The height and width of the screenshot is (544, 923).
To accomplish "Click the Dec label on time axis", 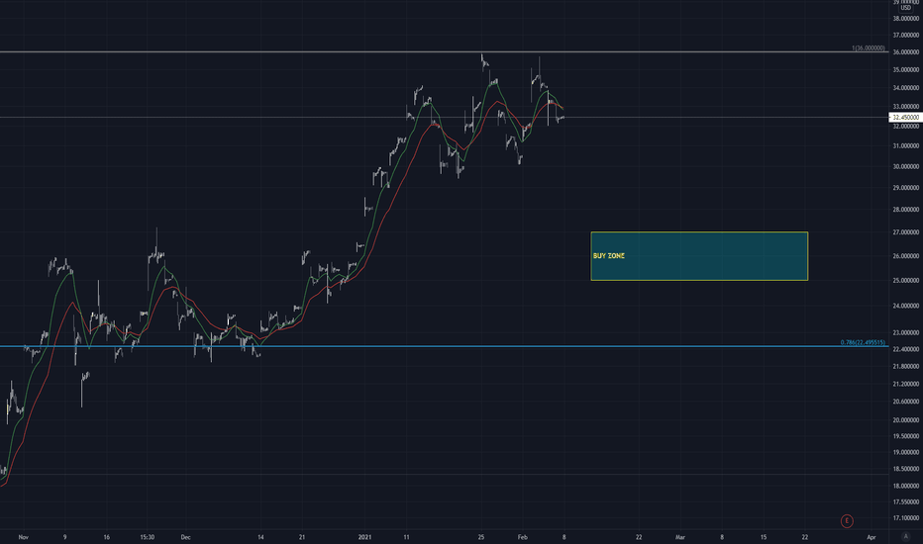I will point(185,537).
